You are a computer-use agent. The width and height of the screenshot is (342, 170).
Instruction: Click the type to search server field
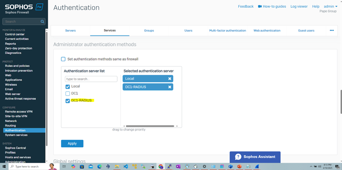pos(91,79)
